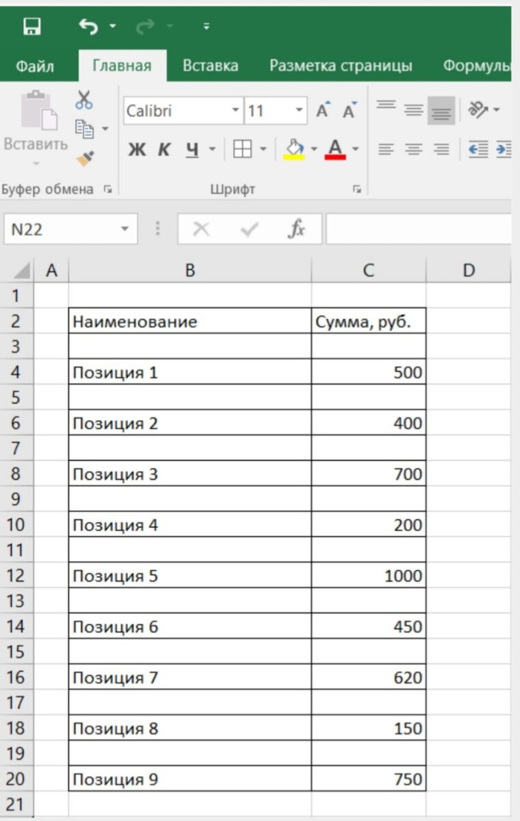Open the Шрифт group dialog launcher
Viewport: 520px width, 821px height.
click(356, 190)
